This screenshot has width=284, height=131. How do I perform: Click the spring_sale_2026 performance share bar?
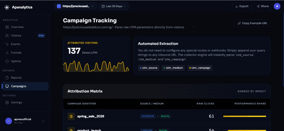click(x=245, y=116)
